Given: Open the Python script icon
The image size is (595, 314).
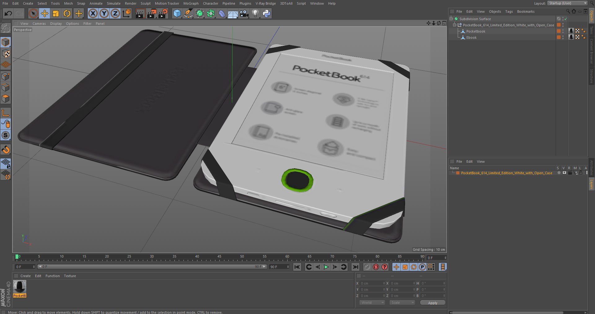Looking at the screenshot, I should (266, 13).
